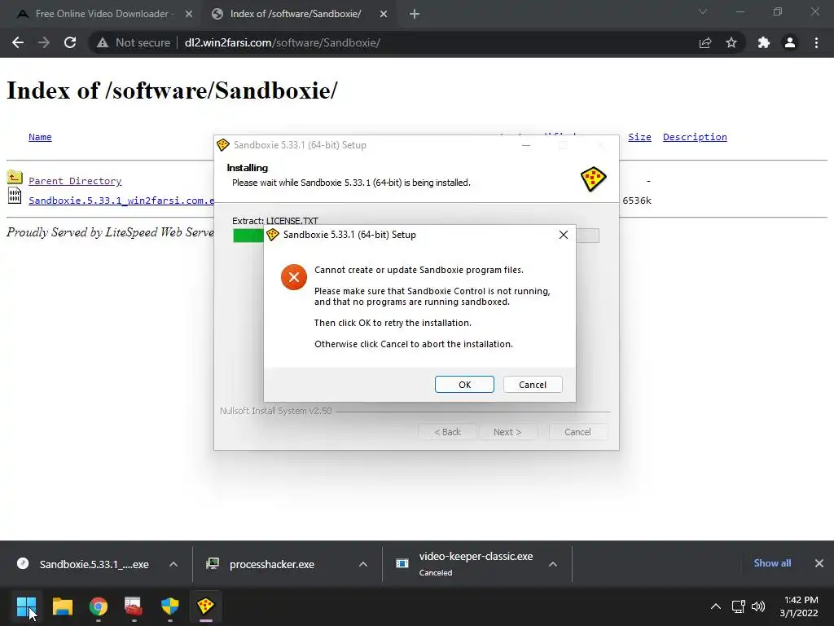Click the binary file icon beside Sandboxie exe
Image resolution: width=834 pixels, height=626 pixels.
coord(15,196)
